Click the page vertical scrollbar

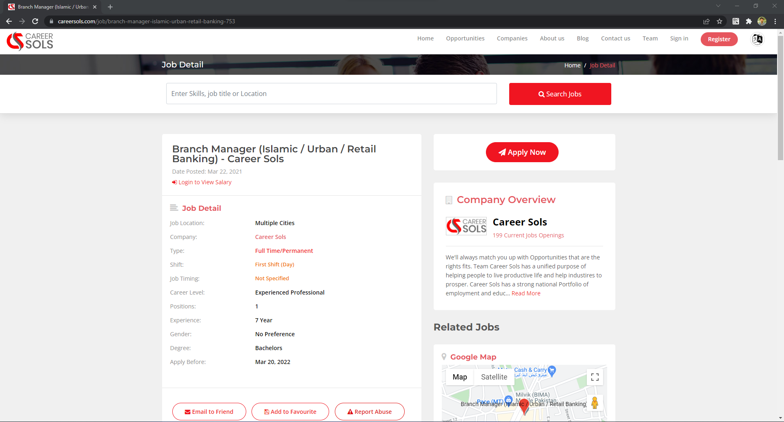780,98
